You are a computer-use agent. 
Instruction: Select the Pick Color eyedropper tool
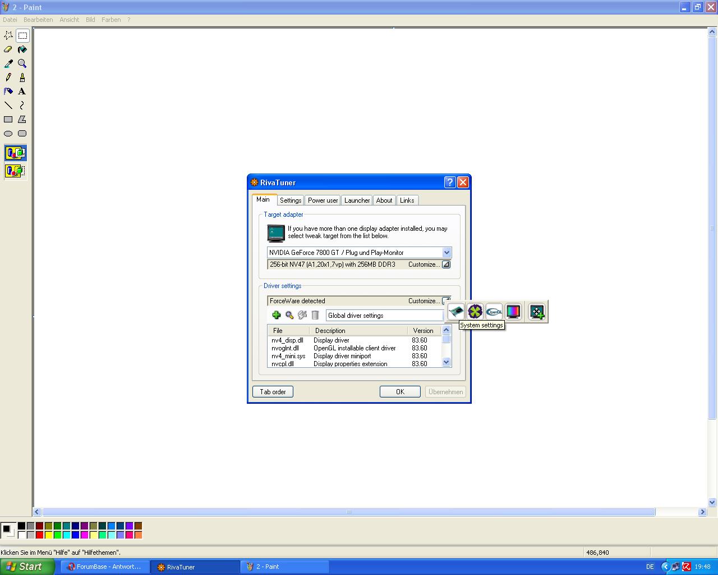pos(8,63)
